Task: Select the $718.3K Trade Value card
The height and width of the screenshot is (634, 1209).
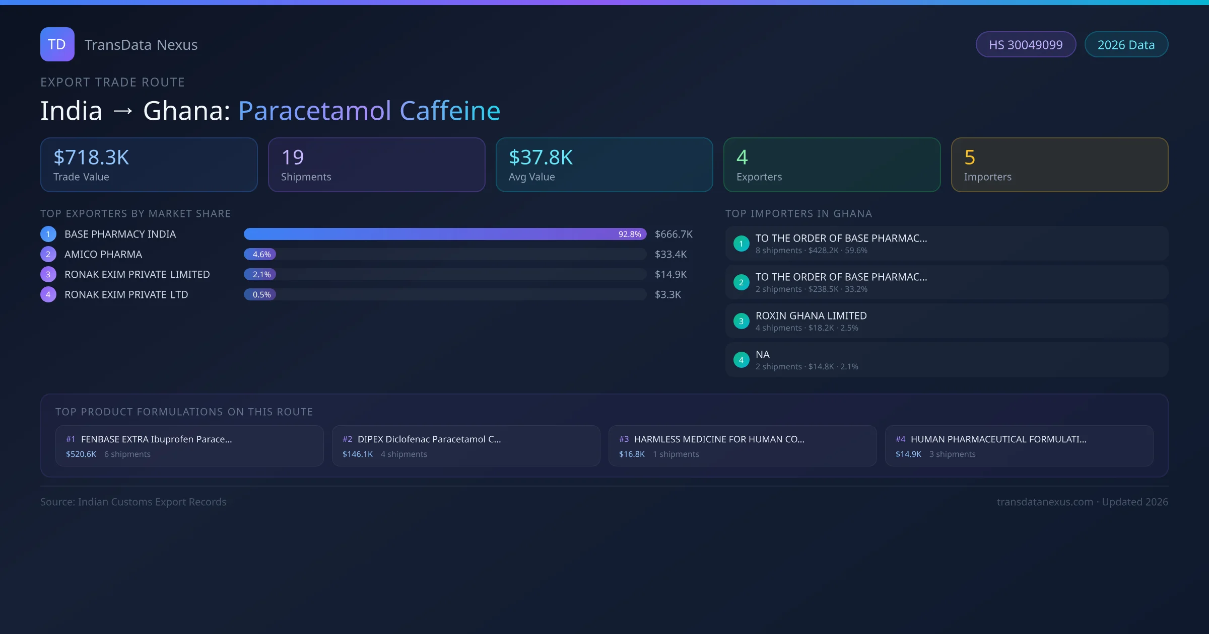Action: point(149,165)
